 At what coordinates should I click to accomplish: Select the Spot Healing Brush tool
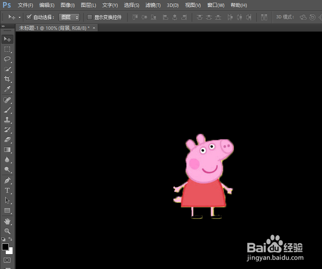(x=7, y=100)
